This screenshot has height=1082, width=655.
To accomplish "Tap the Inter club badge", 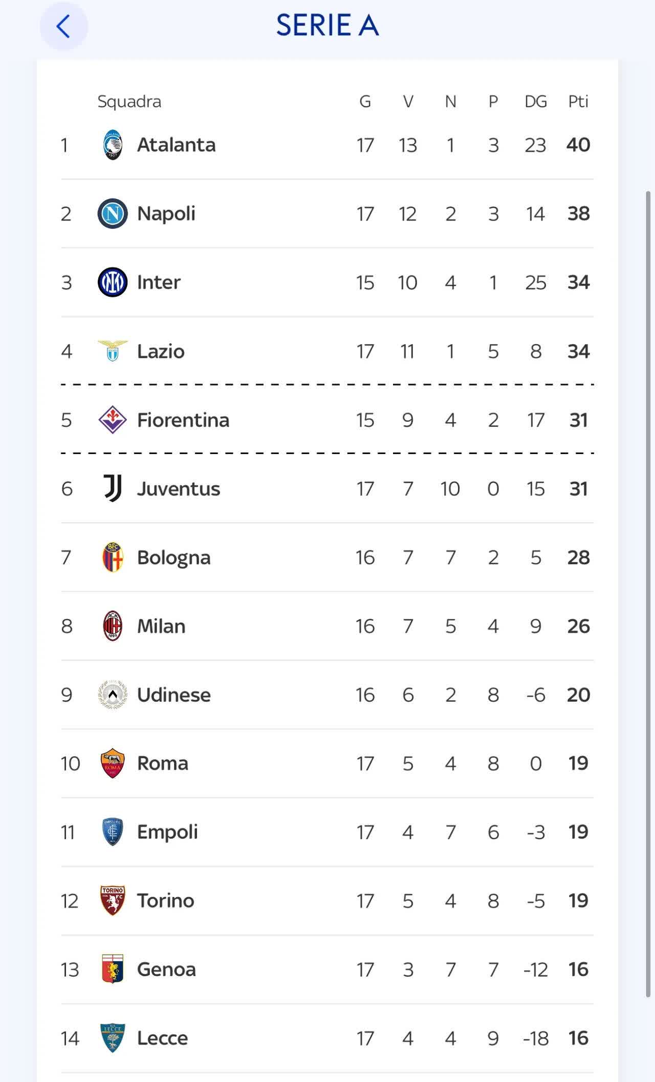I will pos(113,282).
